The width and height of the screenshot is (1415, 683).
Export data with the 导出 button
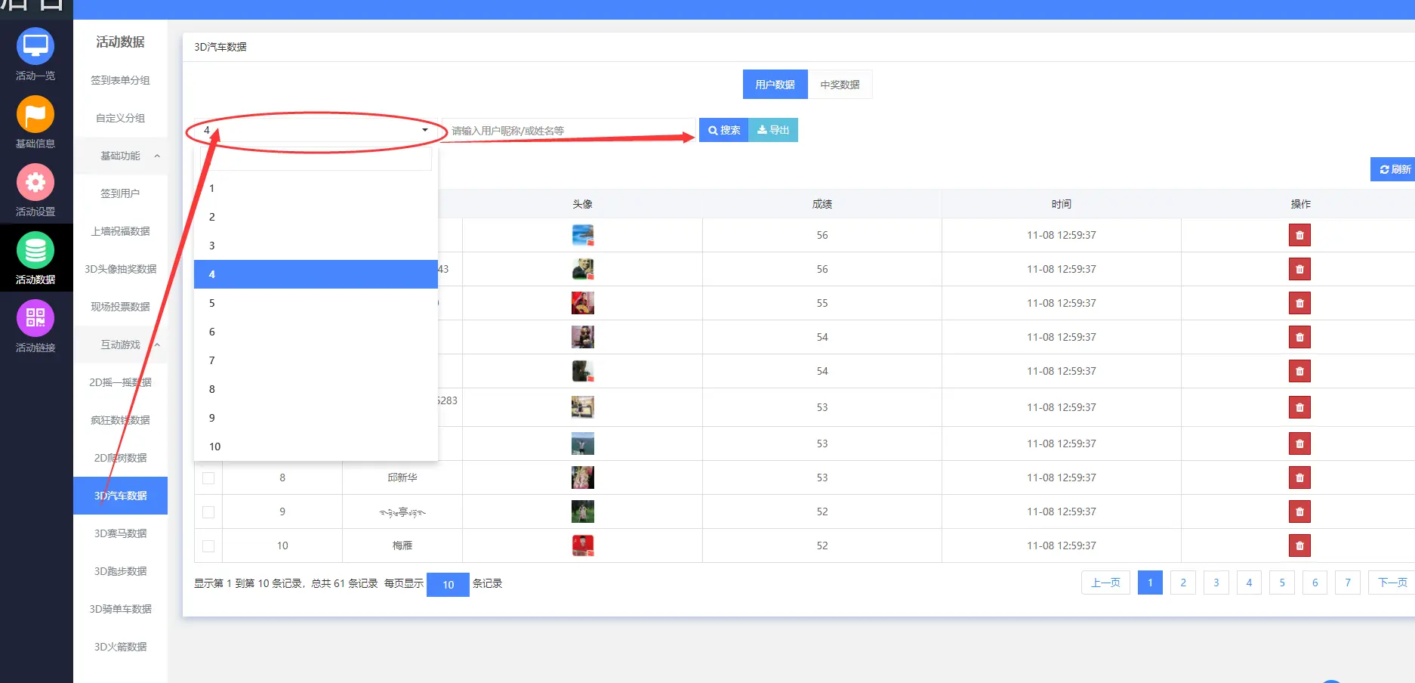773,130
